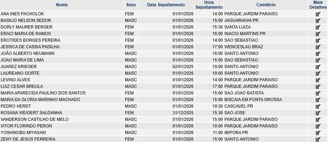The image size is (328, 142).
Task: Click the Data Sepultamento column header
Action: (166, 5)
